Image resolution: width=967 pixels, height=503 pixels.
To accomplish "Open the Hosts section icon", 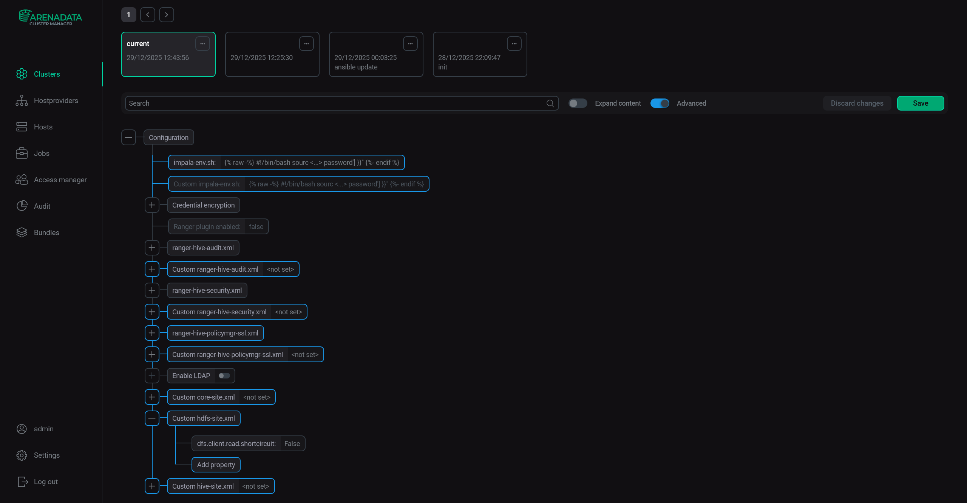I will 22,127.
